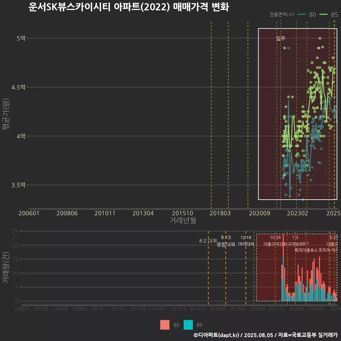Viewport: 341px width, 341px height.
Task: Click the 10·26 policy date annotation
Action: 275,238
